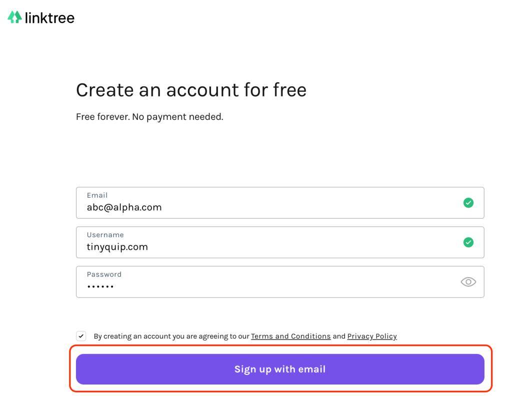Focus the Password input field
510x396 pixels.
coord(280,282)
